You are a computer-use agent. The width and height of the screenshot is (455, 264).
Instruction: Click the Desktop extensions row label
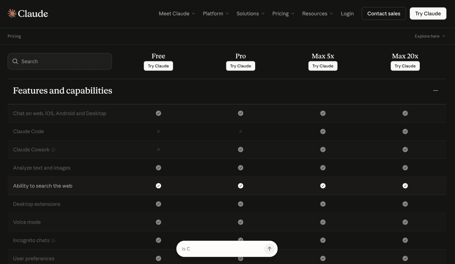(x=37, y=204)
